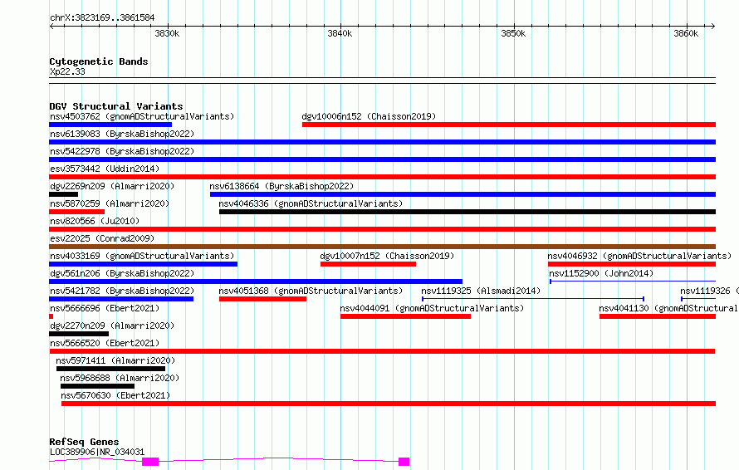This screenshot has width=739, height=470.
Task: Select the nsv5421782 ByrskaBishop2022 label
Action: (122, 291)
